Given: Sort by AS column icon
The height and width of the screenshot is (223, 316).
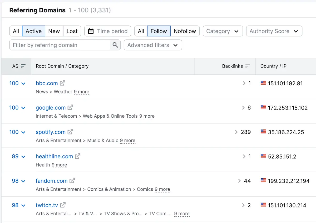Looking at the screenshot, I should click(x=23, y=66).
